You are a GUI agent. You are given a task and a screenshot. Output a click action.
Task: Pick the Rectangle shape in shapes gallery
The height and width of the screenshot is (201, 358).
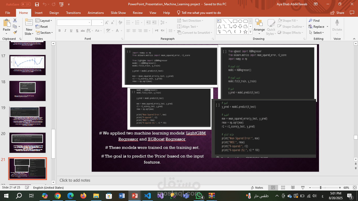pyautogui.click(x=235, y=21)
